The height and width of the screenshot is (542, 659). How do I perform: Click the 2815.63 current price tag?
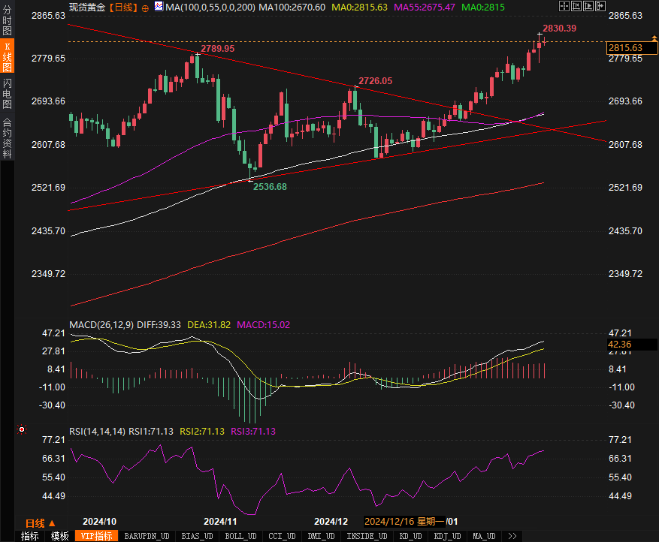point(627,48)
